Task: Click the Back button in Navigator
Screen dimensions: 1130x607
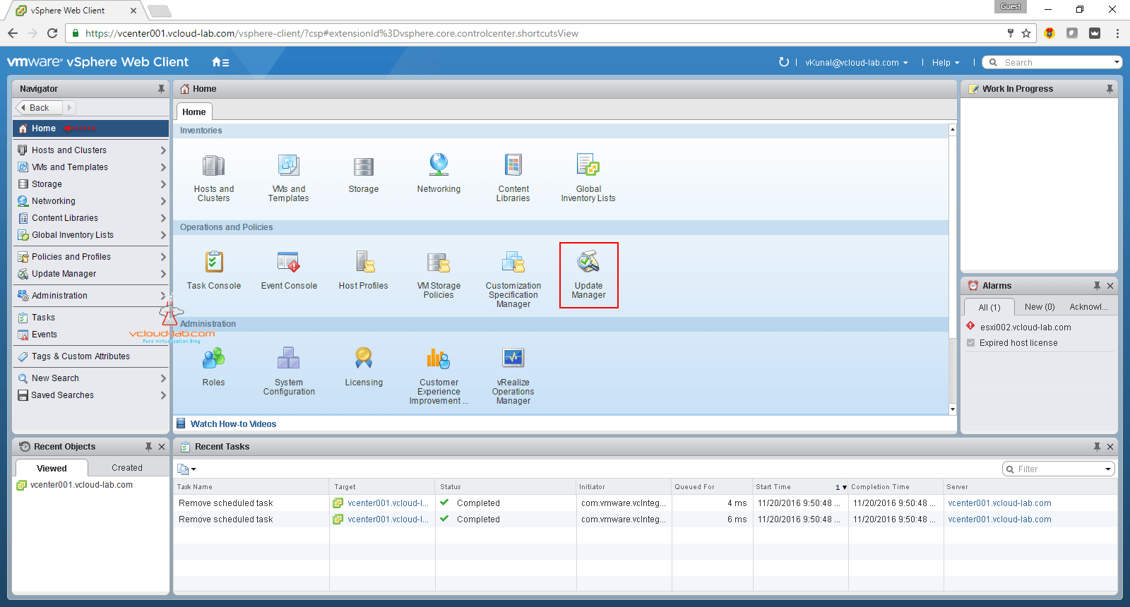Action: pos(39,108)
